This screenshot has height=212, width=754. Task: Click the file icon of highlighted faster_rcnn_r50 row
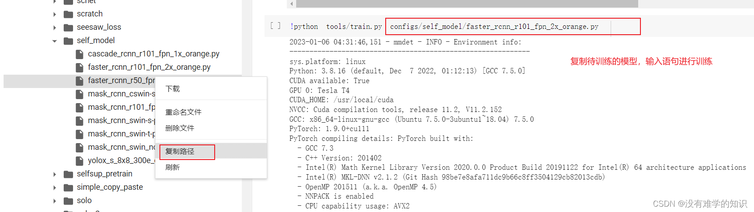point(80,81)
